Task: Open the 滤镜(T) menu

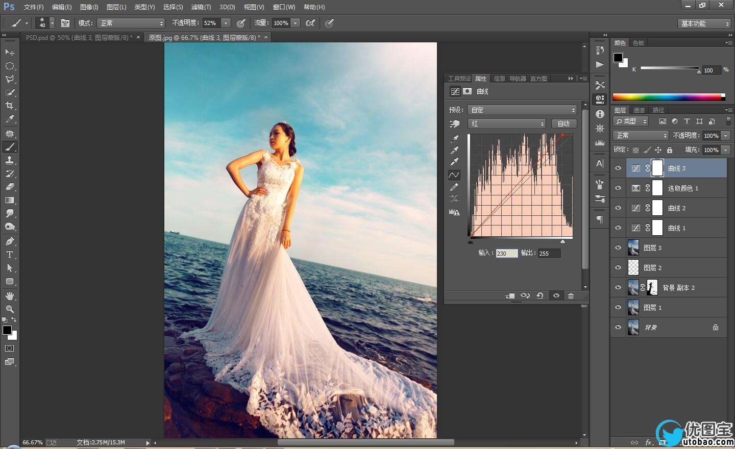Action: pos(201,7)
